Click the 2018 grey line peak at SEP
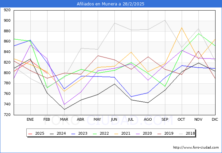 pyautogui.click(x=165, y=20)
